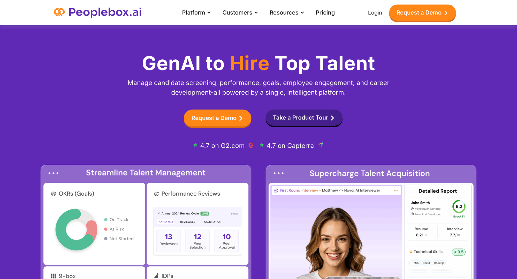The height and width of the screenshot is (279, 517).
Task: Switch to the Calibration tab
Action: (x=213, y=222)
